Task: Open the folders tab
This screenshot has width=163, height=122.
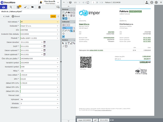Action: [32, 7]
